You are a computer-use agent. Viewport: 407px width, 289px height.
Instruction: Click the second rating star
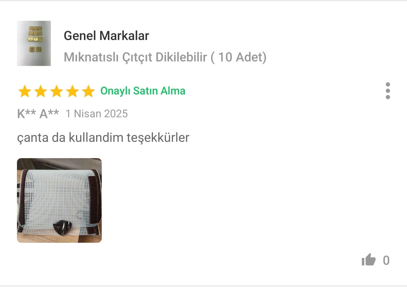41,91
